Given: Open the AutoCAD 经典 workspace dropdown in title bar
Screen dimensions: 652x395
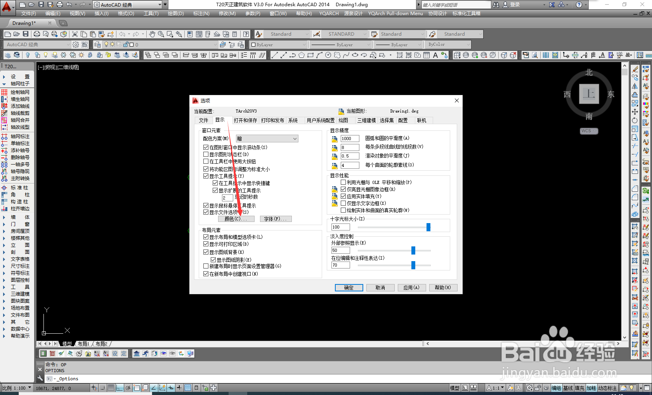Looking at the screenshot, I should coord(128,5).
